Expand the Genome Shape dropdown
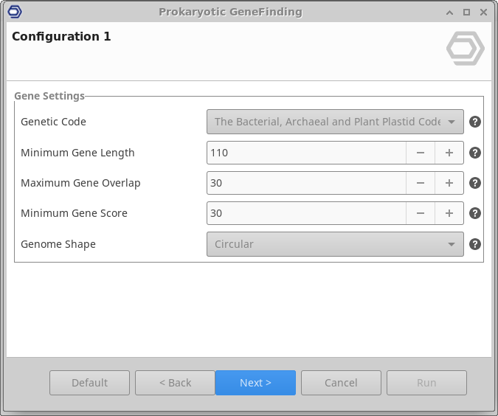The height and width of the screenshot is (416, 498). click(x=335, y=244)
